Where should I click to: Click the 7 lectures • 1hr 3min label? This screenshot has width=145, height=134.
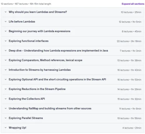point(130,51)
